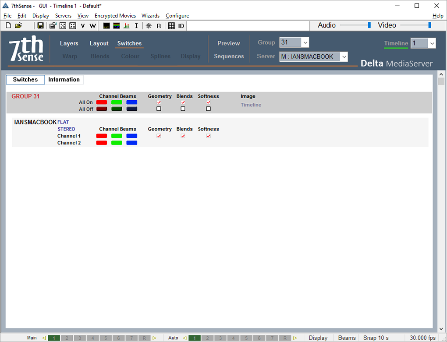Viewport: 447px width, 342px height.
Task: Click the 30.000 fps status readout
Action: coord(422,338)
